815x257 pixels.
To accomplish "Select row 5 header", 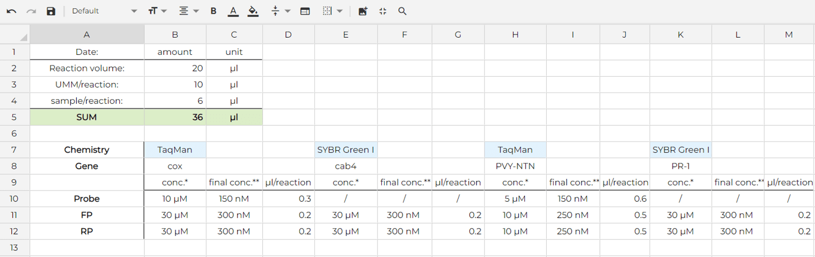I will pos(14,117).
